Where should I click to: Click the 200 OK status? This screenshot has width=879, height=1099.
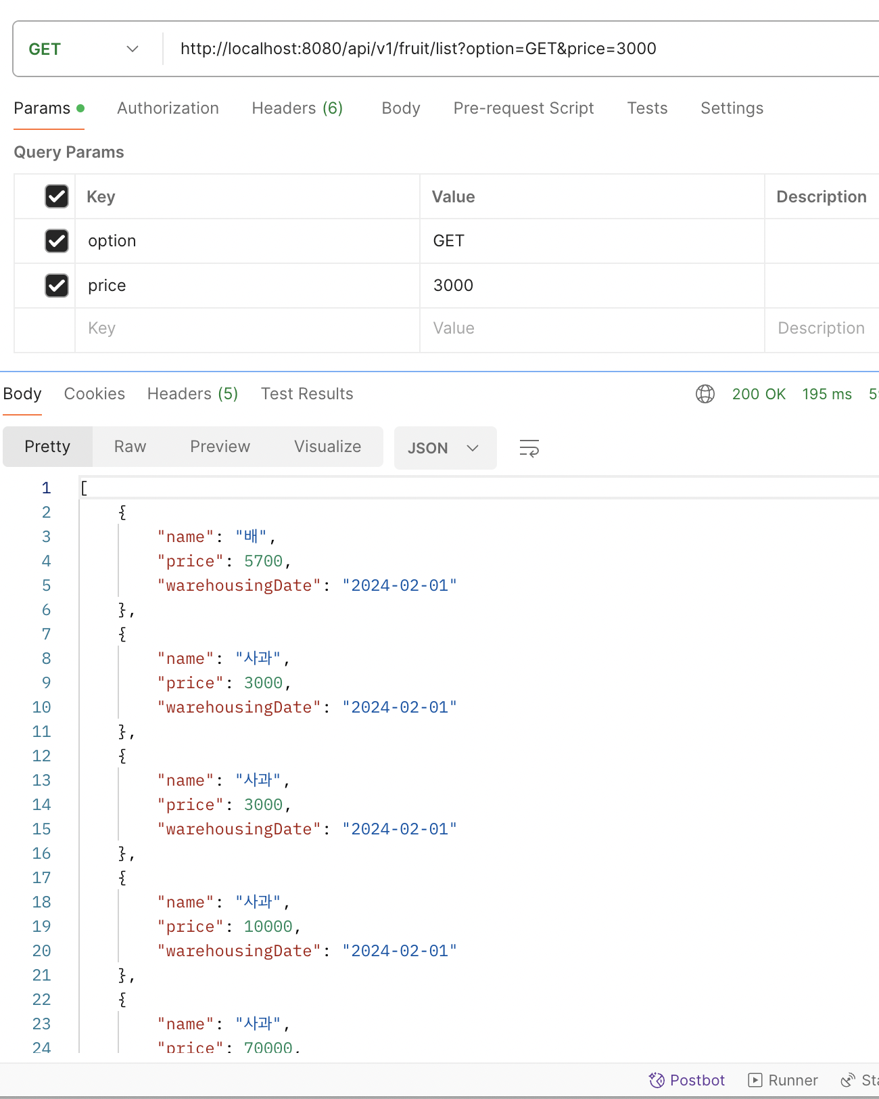tap(759, 394)
